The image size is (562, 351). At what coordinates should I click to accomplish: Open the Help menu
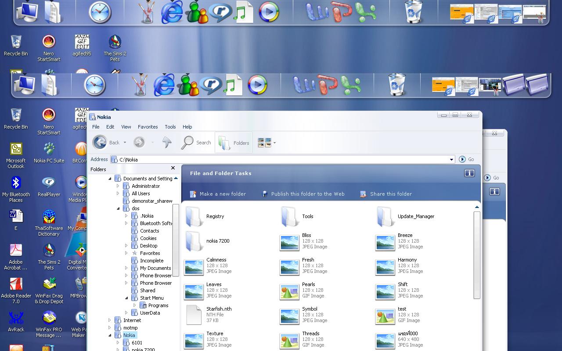point(187,127)
